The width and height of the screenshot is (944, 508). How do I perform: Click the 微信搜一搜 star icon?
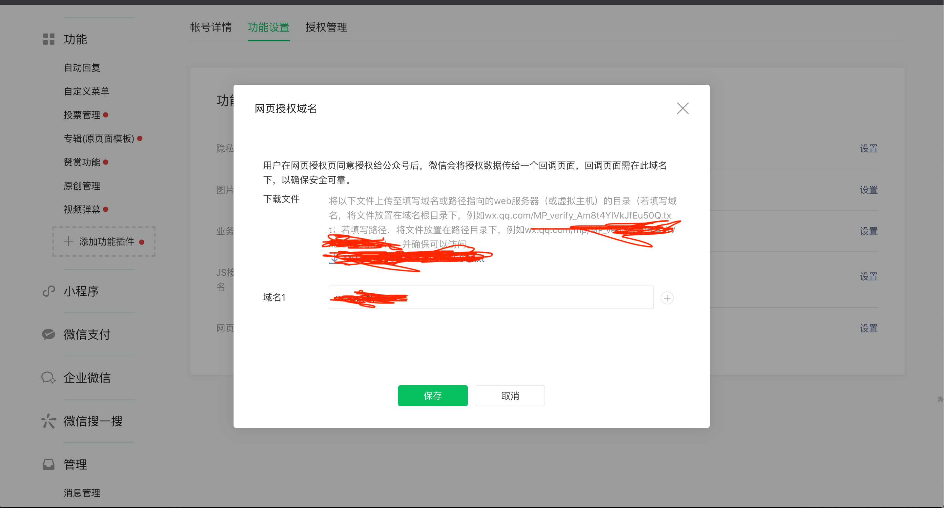[48, 421]
